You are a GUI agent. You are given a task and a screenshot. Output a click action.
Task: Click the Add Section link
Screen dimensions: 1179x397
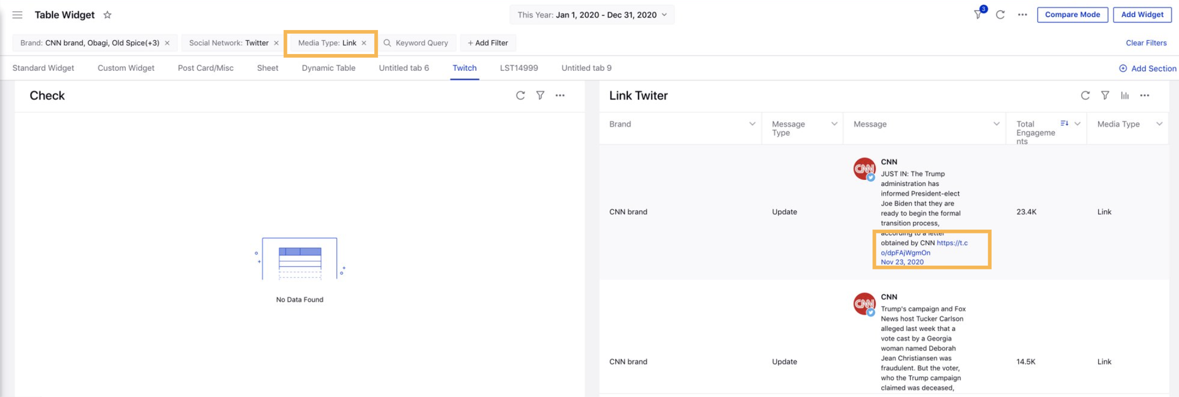1148,69
